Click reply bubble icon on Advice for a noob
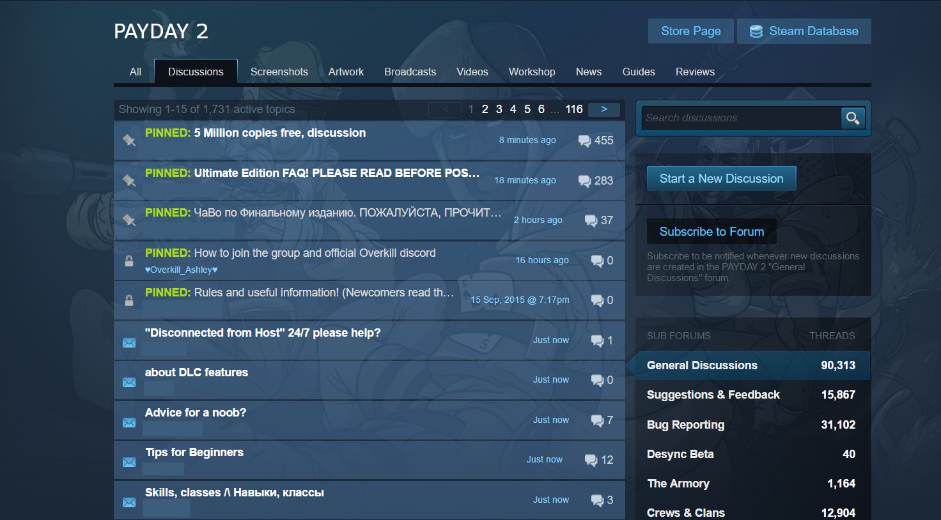941x520 pixels. pos(598,420)
